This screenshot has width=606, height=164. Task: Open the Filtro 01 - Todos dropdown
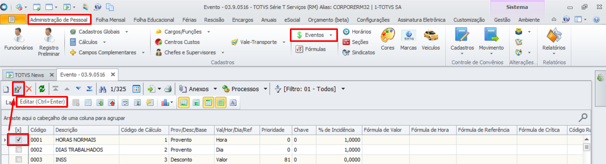point(343,89)
